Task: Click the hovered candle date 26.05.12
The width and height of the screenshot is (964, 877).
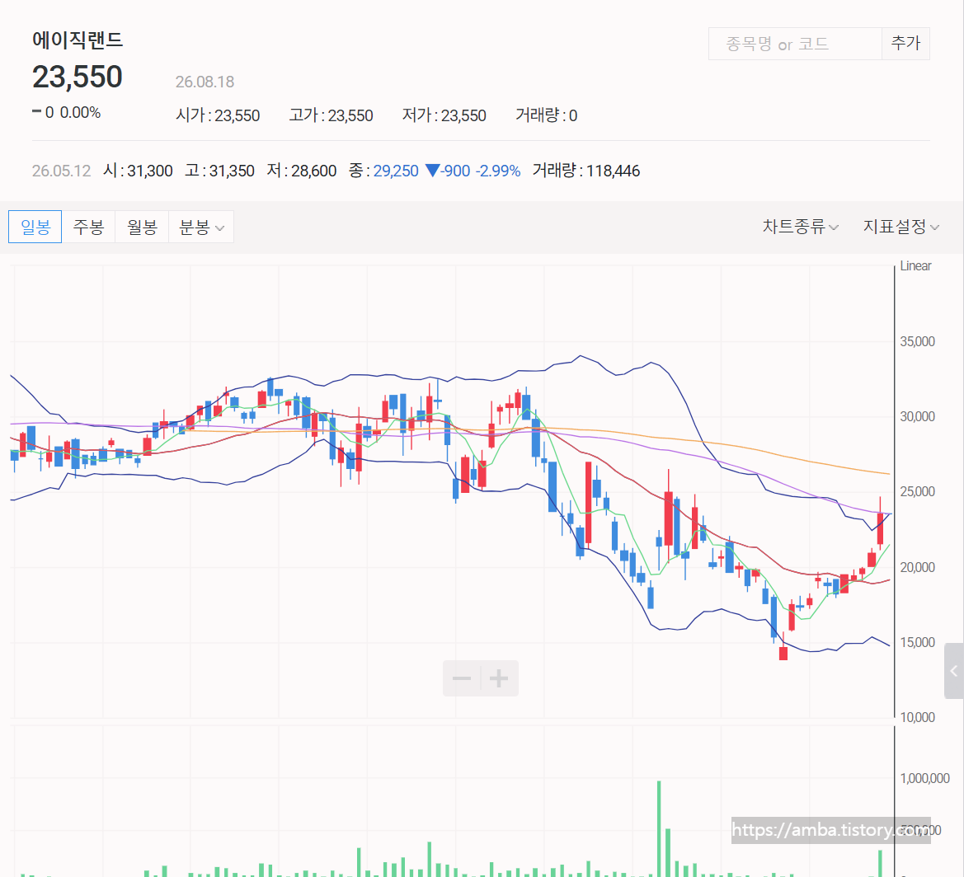Action: coord(62,171)
